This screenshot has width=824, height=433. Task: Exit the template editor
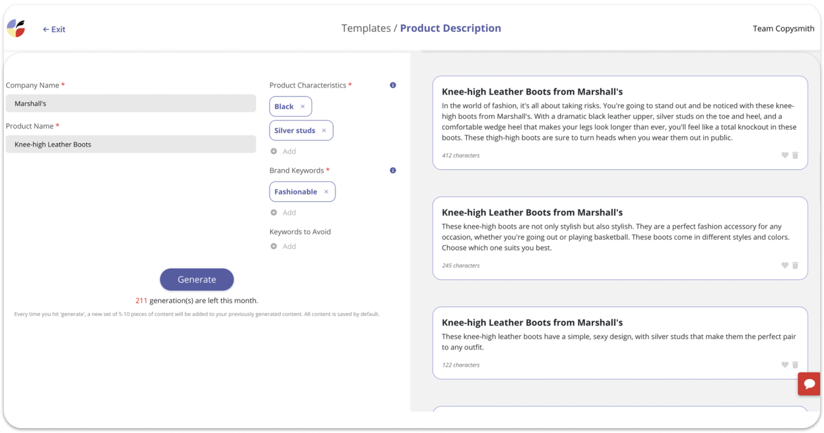tap(54, 30)
